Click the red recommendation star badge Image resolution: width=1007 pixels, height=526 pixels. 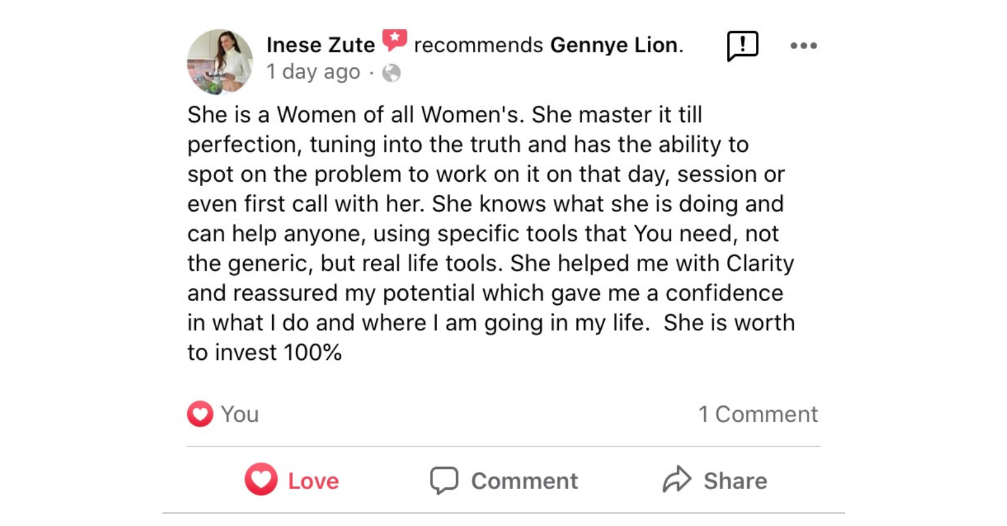point(394,40)
